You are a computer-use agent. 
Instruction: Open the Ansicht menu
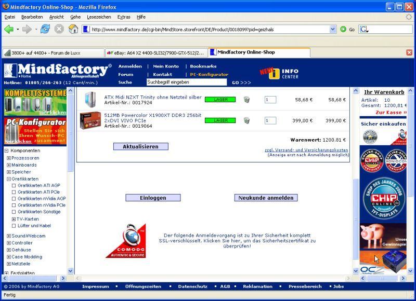[57, 17]
